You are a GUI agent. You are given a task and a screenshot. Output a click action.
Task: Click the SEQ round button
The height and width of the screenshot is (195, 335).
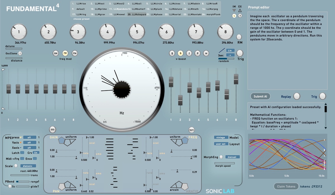(x=52, y=129)
